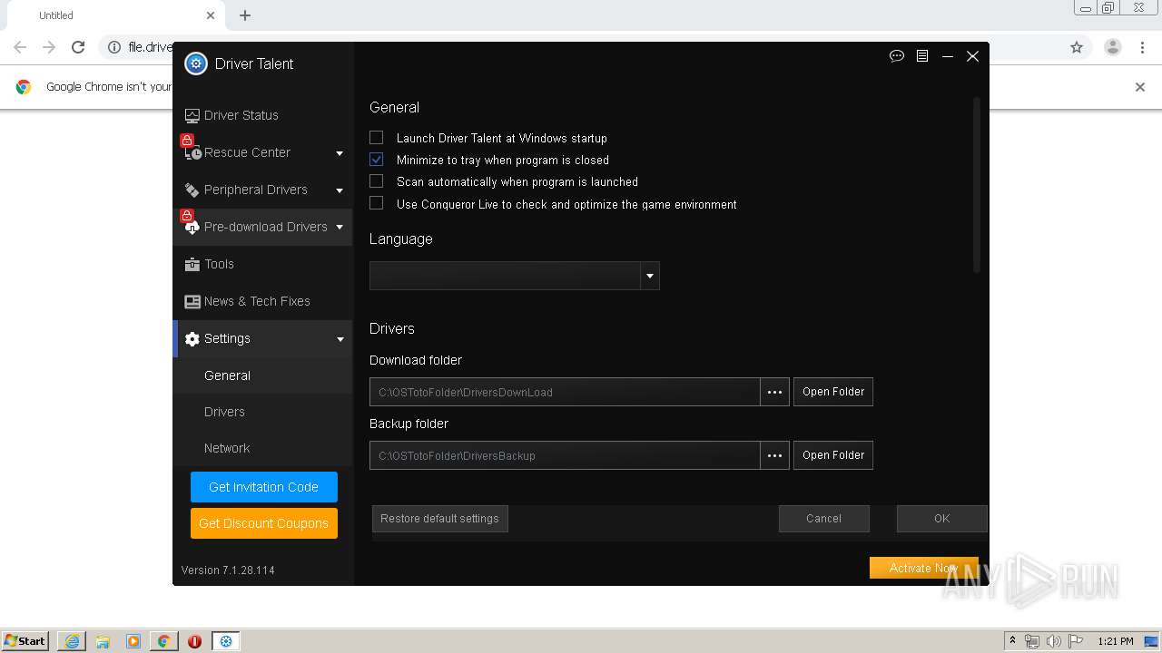Open News & Tech Fixes section
The image size is (1162, 653).
(x=262, y=301)
